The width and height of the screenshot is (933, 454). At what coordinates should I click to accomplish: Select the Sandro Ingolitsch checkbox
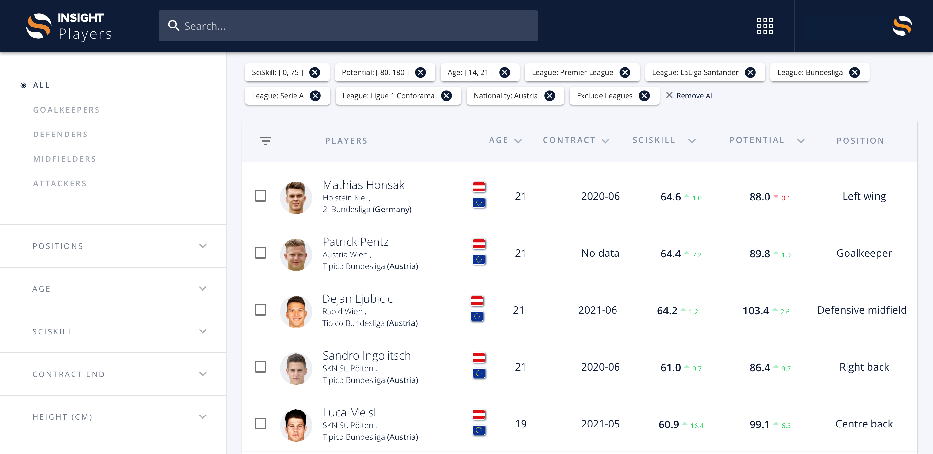coord(260,367)
